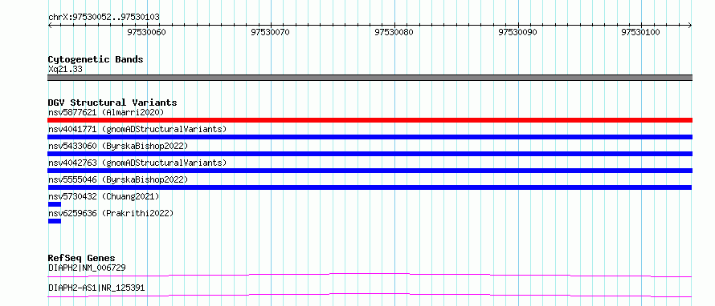Click the magenta DIAPH2-AS1 intron line

[x=370, y=295]
